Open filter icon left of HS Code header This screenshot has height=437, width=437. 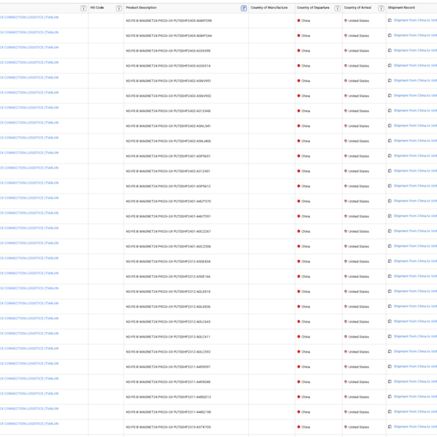pyautogui.click(x=83, y=8)
